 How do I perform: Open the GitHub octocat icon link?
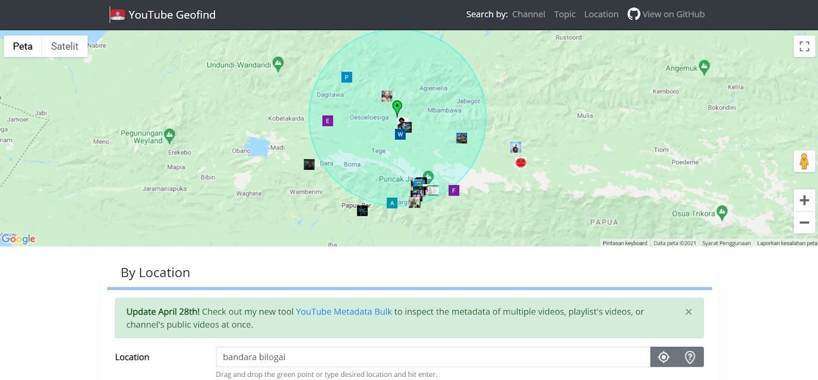pyautogui.click(x=634, y=14)
